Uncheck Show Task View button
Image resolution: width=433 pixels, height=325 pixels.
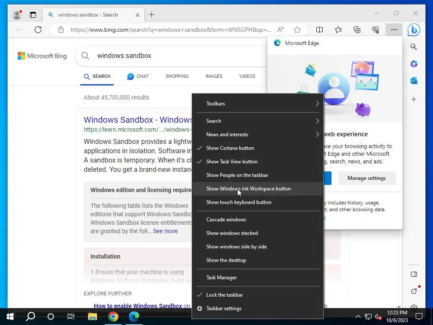(x=258, y=162)
